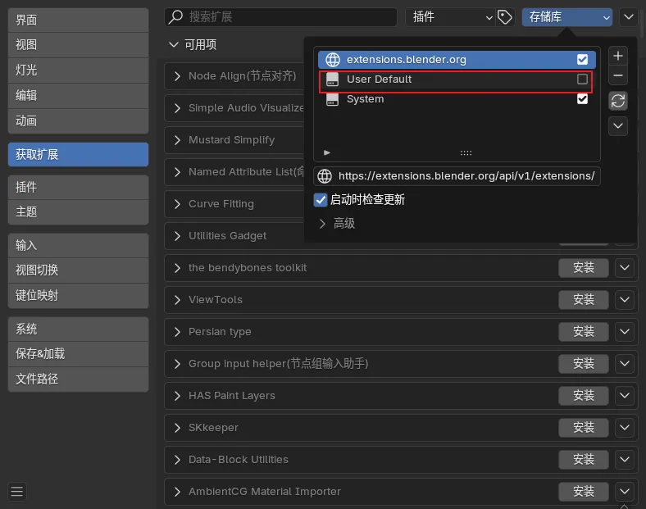Open the 插件 type filter dropdown

pos(449,17)
